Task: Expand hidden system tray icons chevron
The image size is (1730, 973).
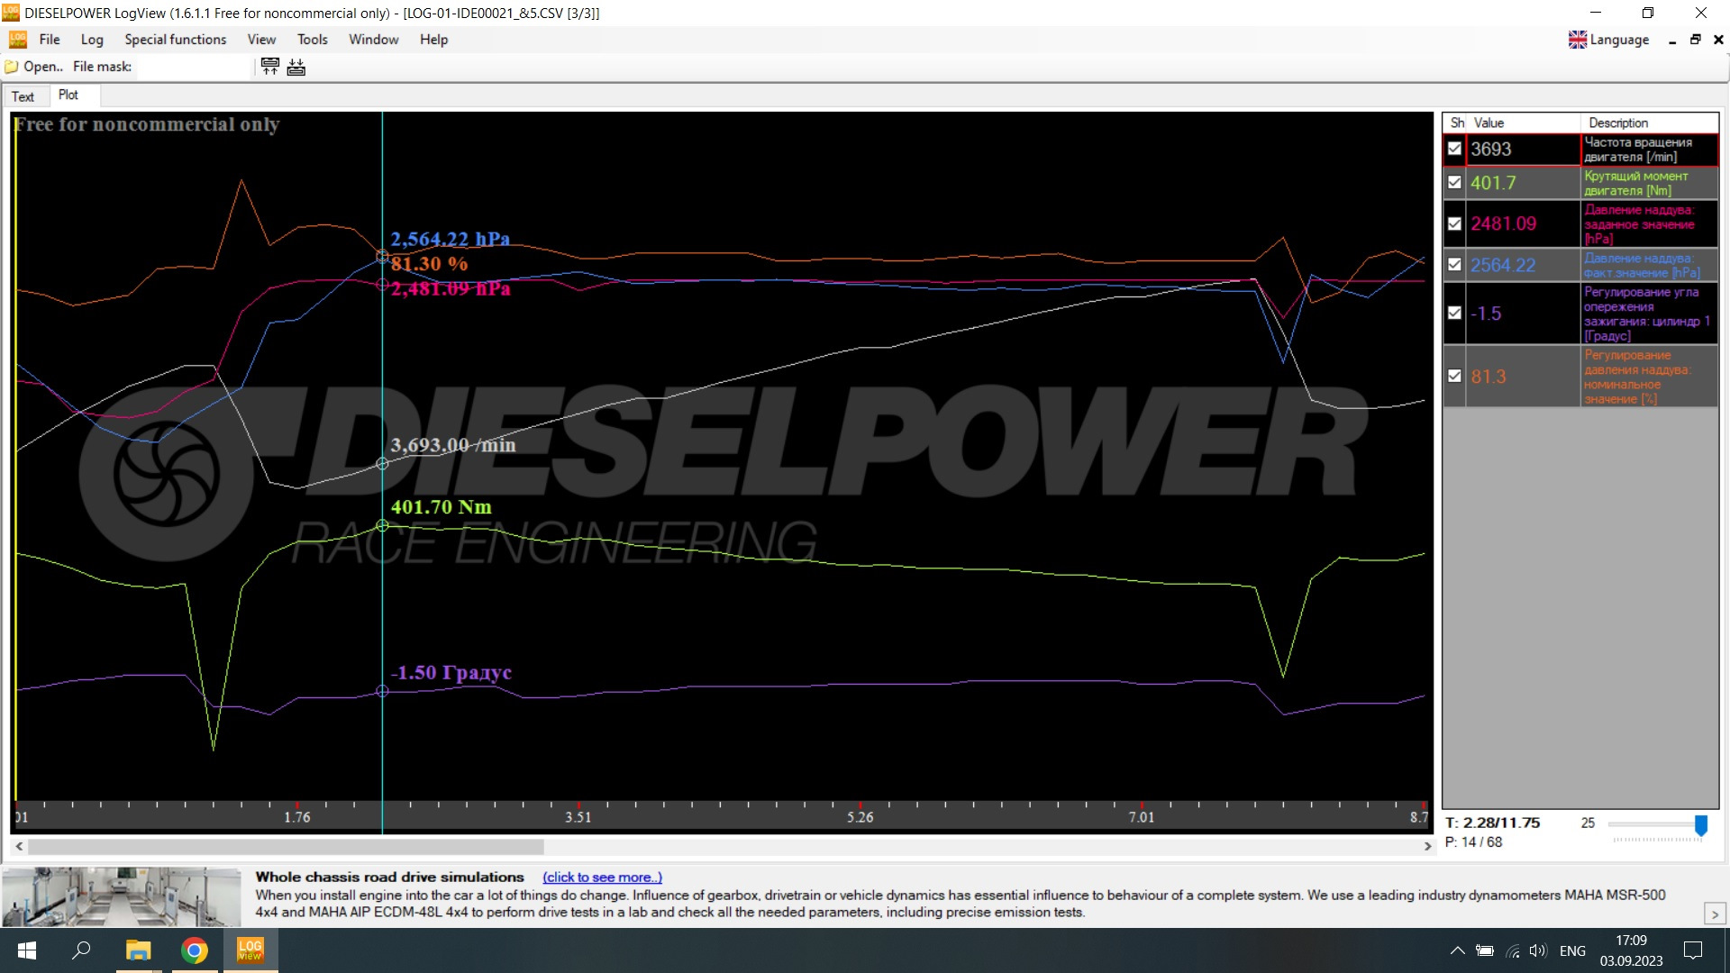Action: [1457, 950]
